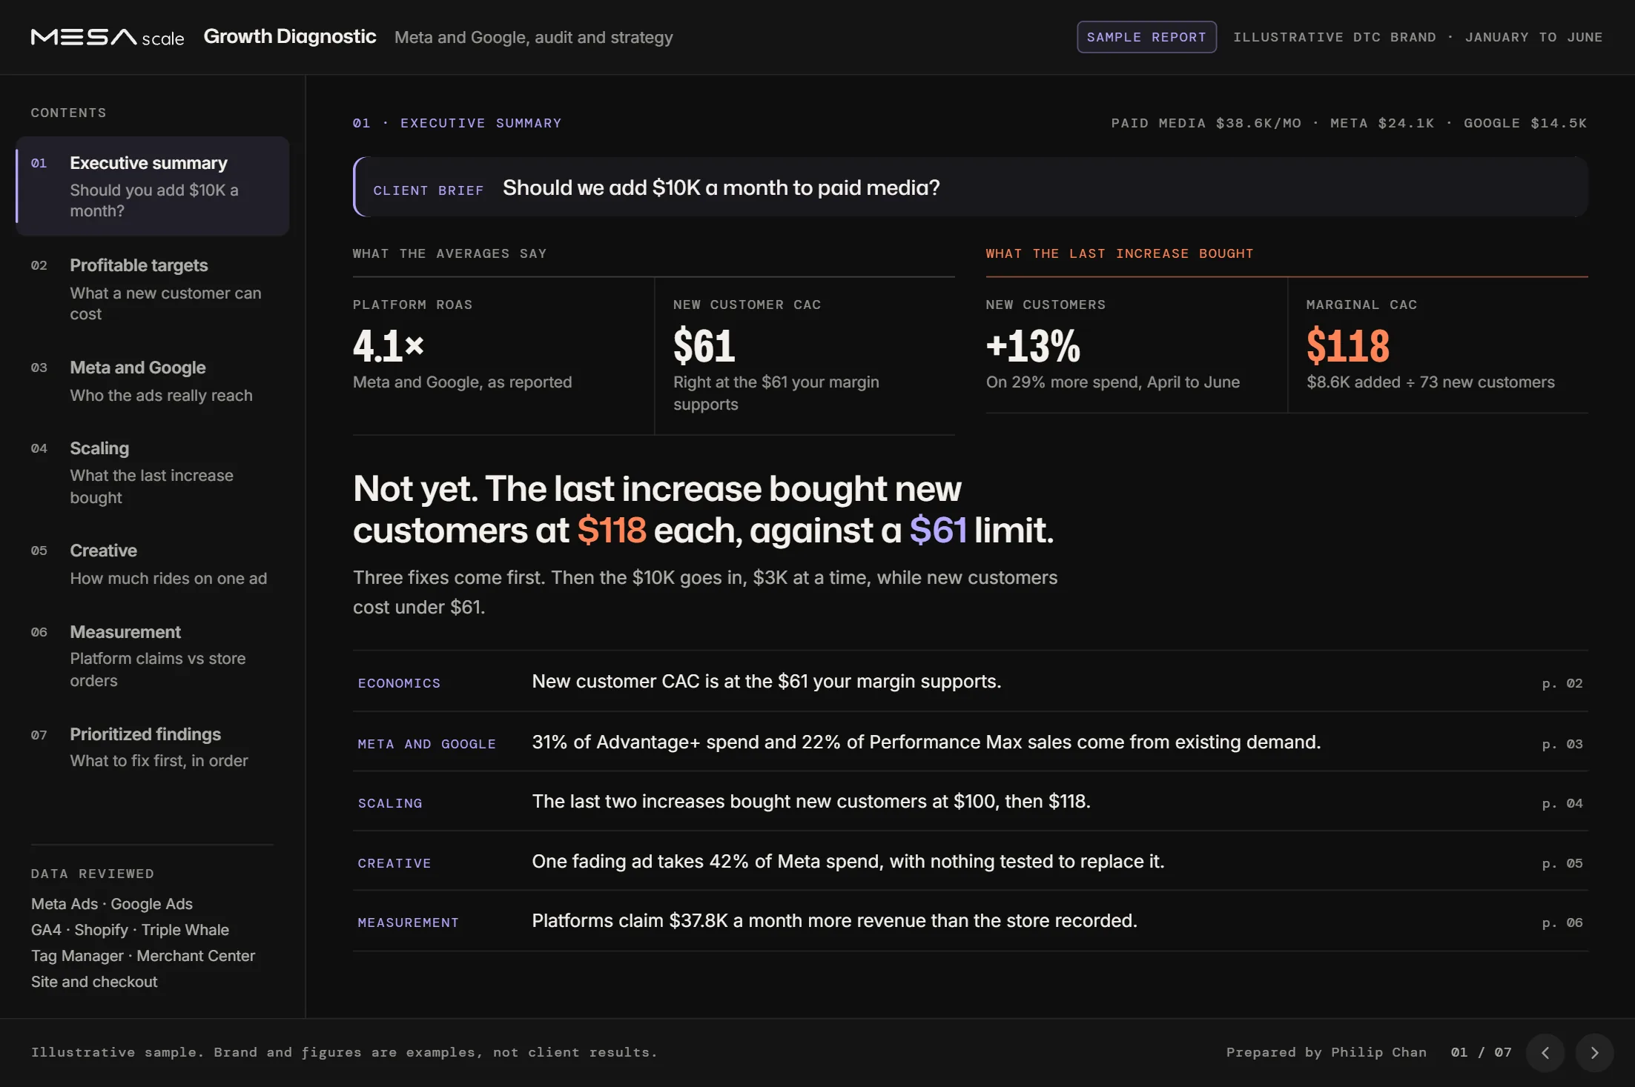Open the Economics finding row
This screenshot has width=1635, height=1087.
point(970,682)
